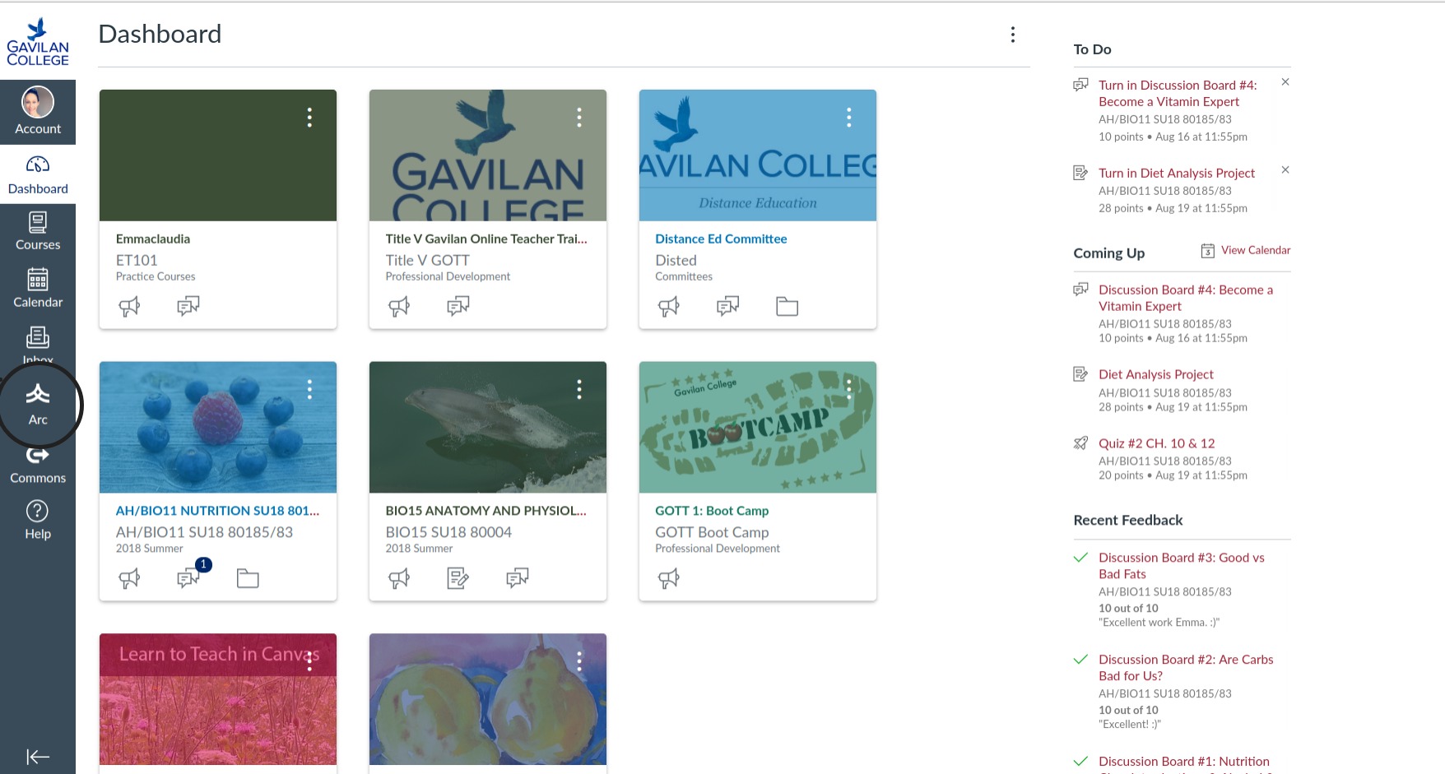1445x774 pixels.
Task: Collapse the global navigation sidebar
Action: pos(38,757)
